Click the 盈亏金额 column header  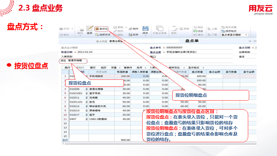pyautogui.click(x=248, y=72)
